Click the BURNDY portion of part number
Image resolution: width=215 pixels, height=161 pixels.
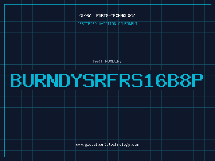[x=46, y=80]
